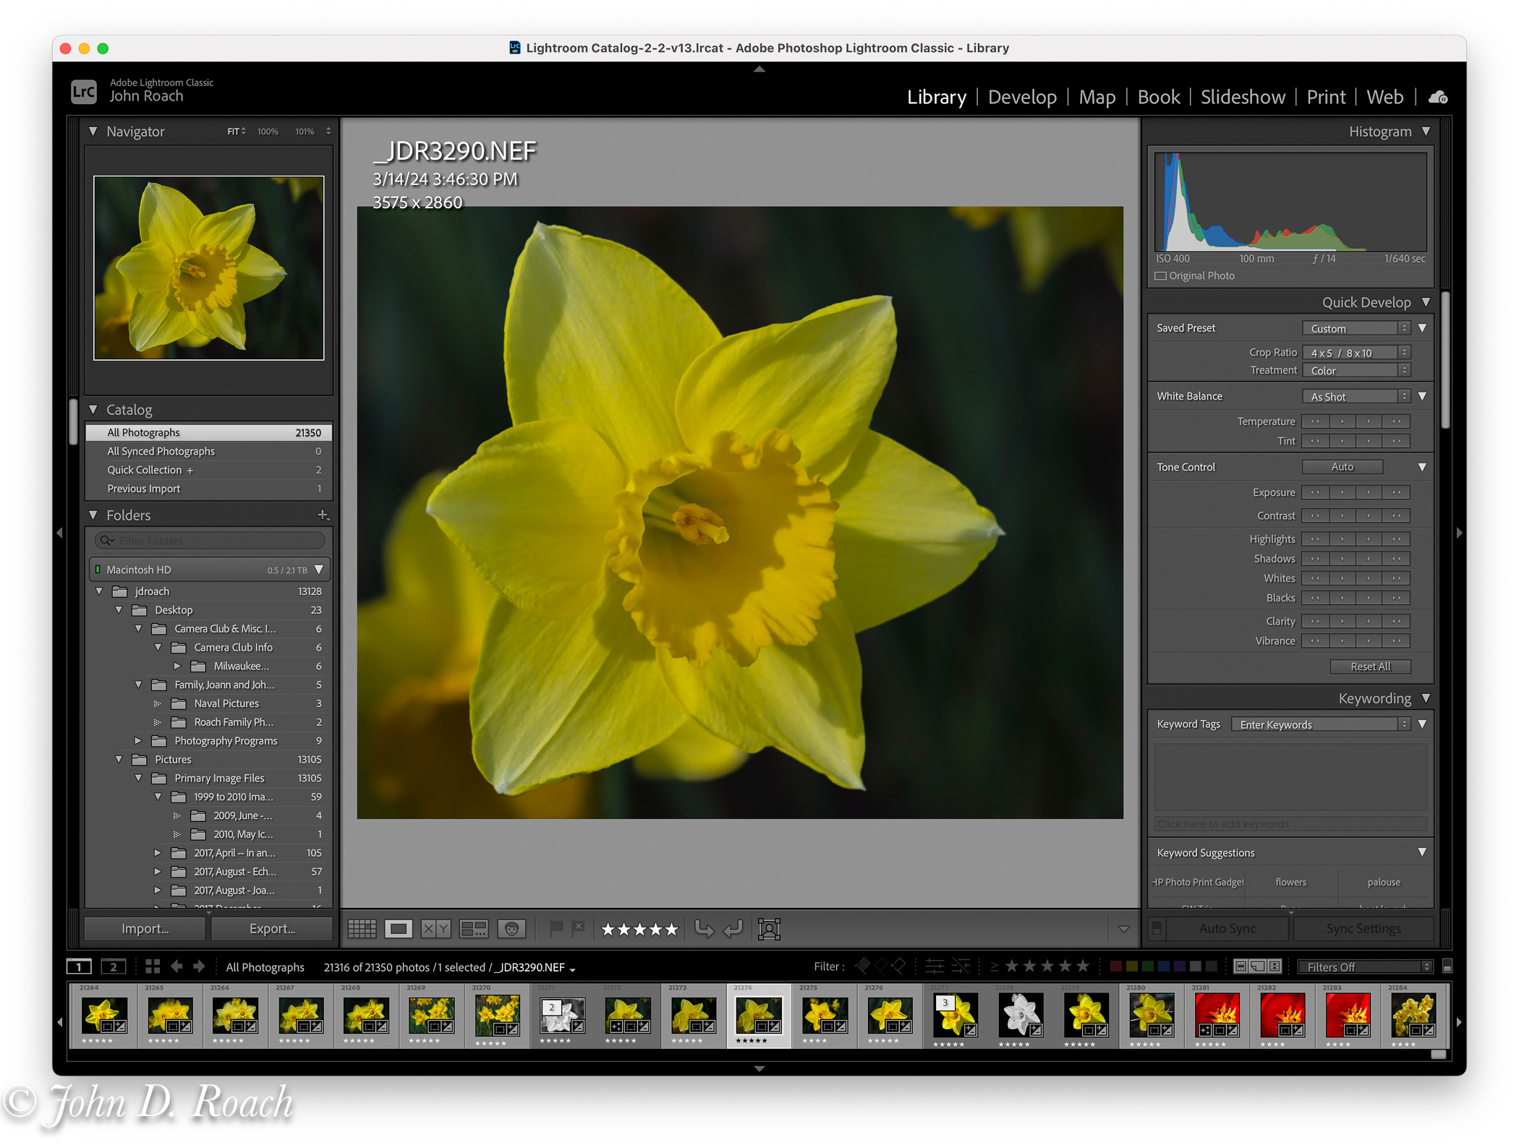The width and height of the screenshot is (1519, 1145).
Task: Rotate photo clockwise
Action: (x=734, y=929)
